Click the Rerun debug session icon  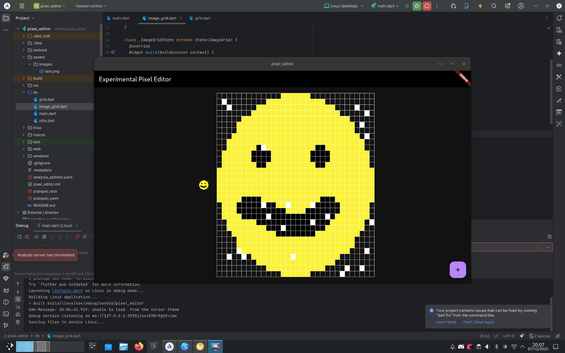pyautogui.click(x=19, y=237)
